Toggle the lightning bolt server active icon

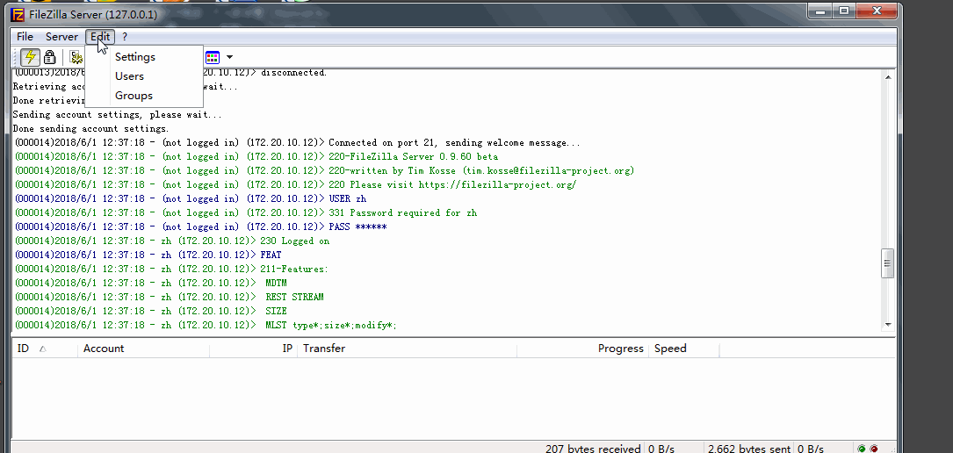[30, 57]
